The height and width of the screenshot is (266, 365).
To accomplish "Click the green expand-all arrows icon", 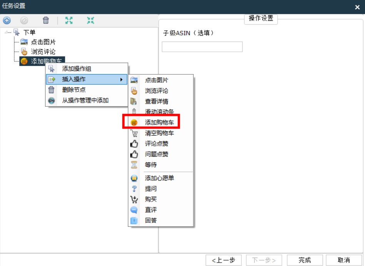I will [x=69, y=20].
